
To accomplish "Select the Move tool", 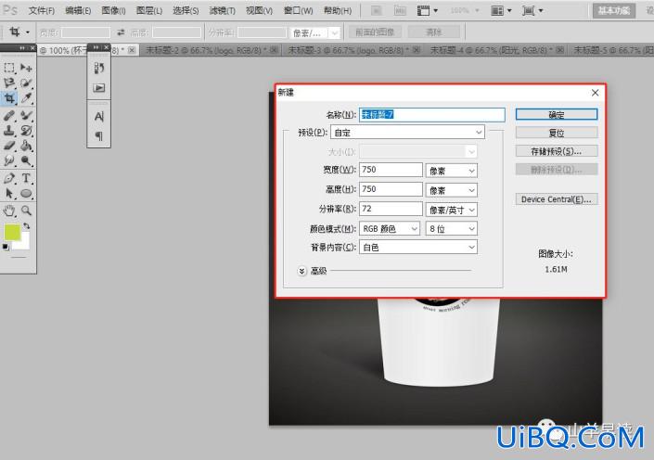I will point(26,68).
